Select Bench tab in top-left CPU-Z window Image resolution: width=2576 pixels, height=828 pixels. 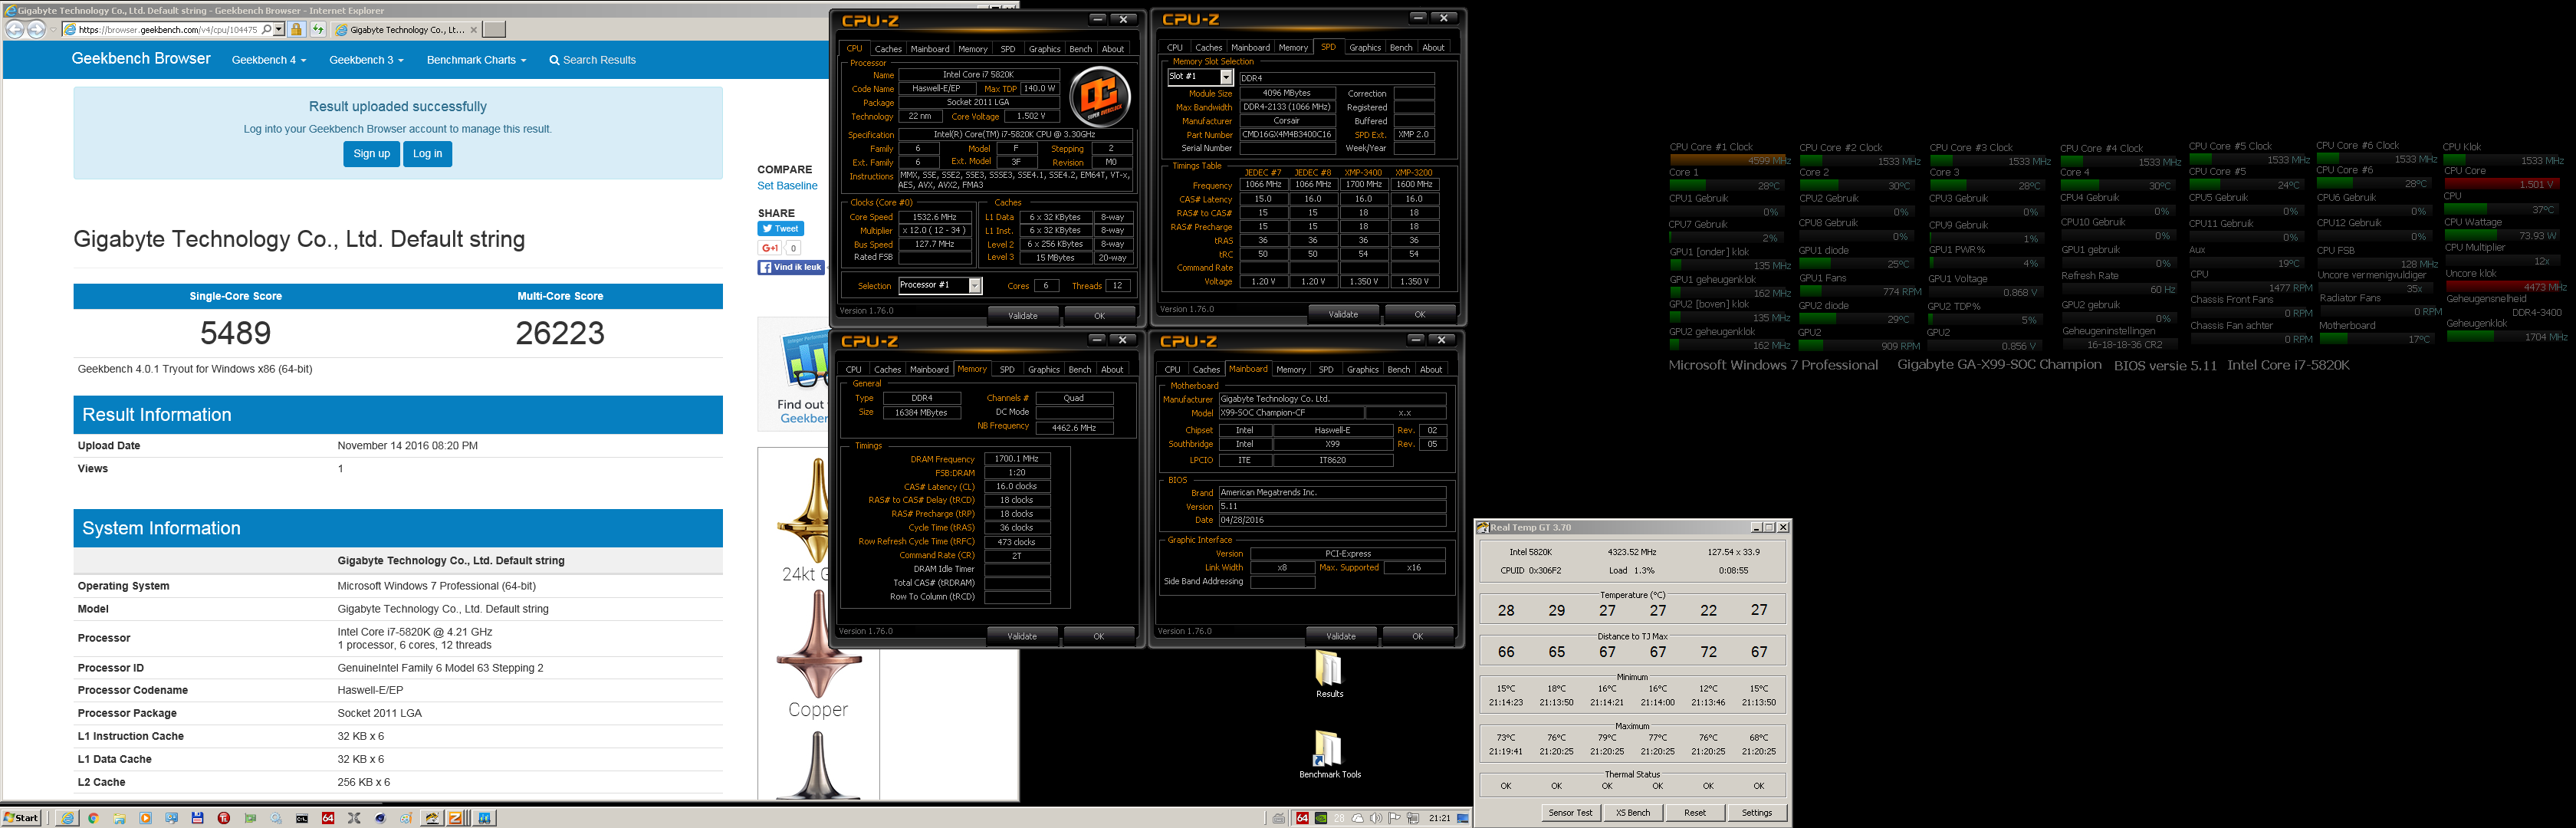click(1081, 48)
